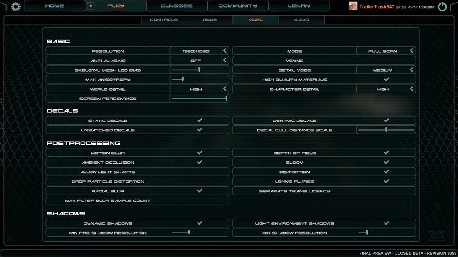Image resolution: width=458 pixels, height=257 pixels.
Task: Click the Resolution selector arrow
Action: click(x=225, y=51)
